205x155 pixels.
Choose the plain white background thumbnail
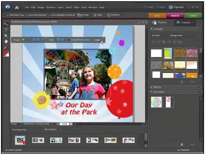click(156, 53)
